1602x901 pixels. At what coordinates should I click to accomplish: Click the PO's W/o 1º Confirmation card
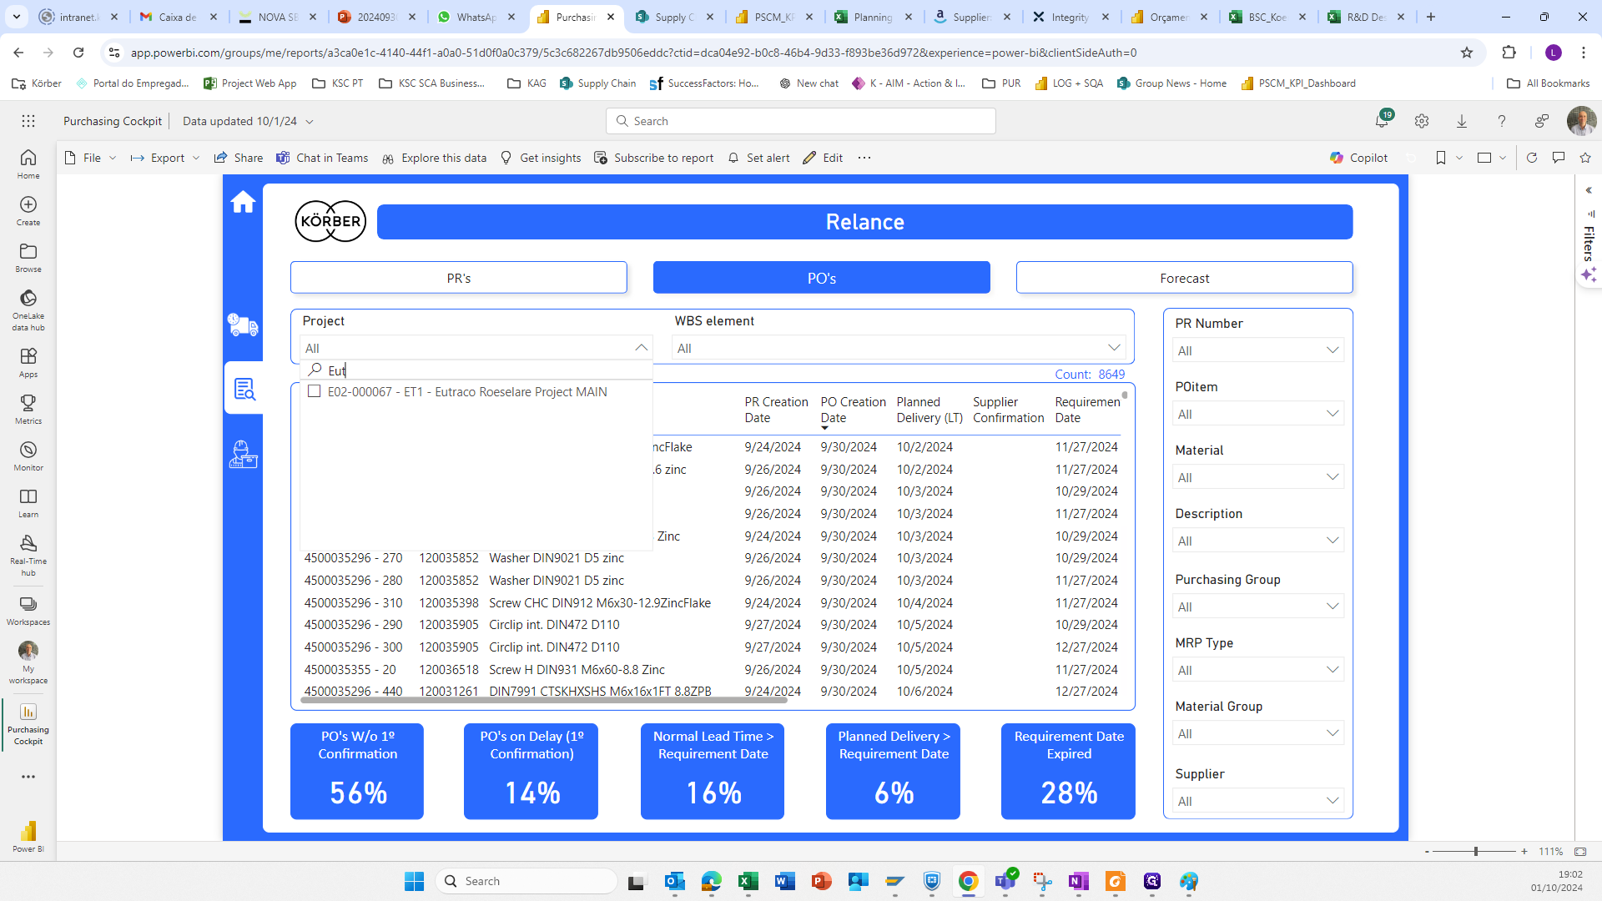pos(357,771)
